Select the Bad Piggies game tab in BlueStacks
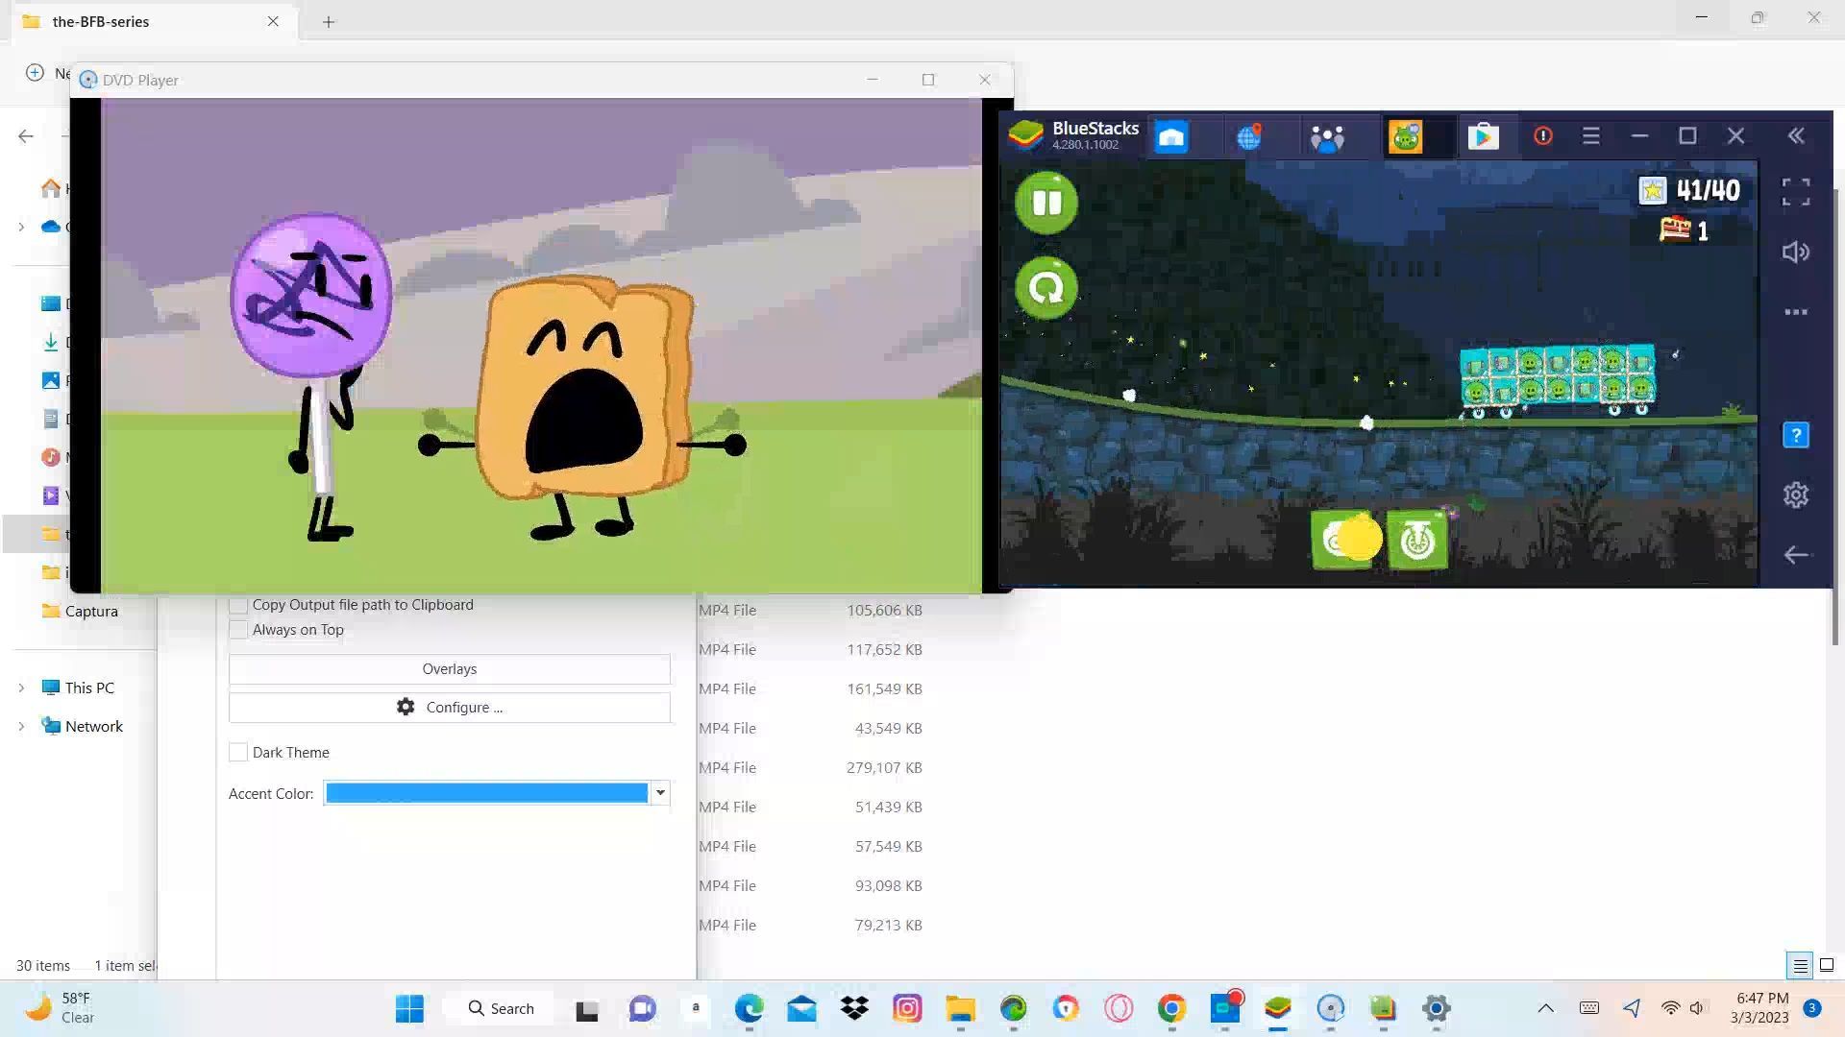 point(1405,136)
